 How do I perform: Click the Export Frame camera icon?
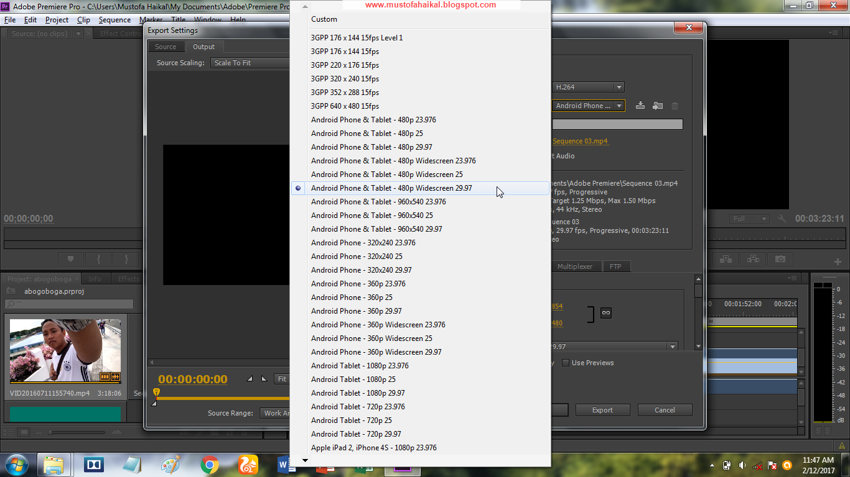click(x=780, y=259)
